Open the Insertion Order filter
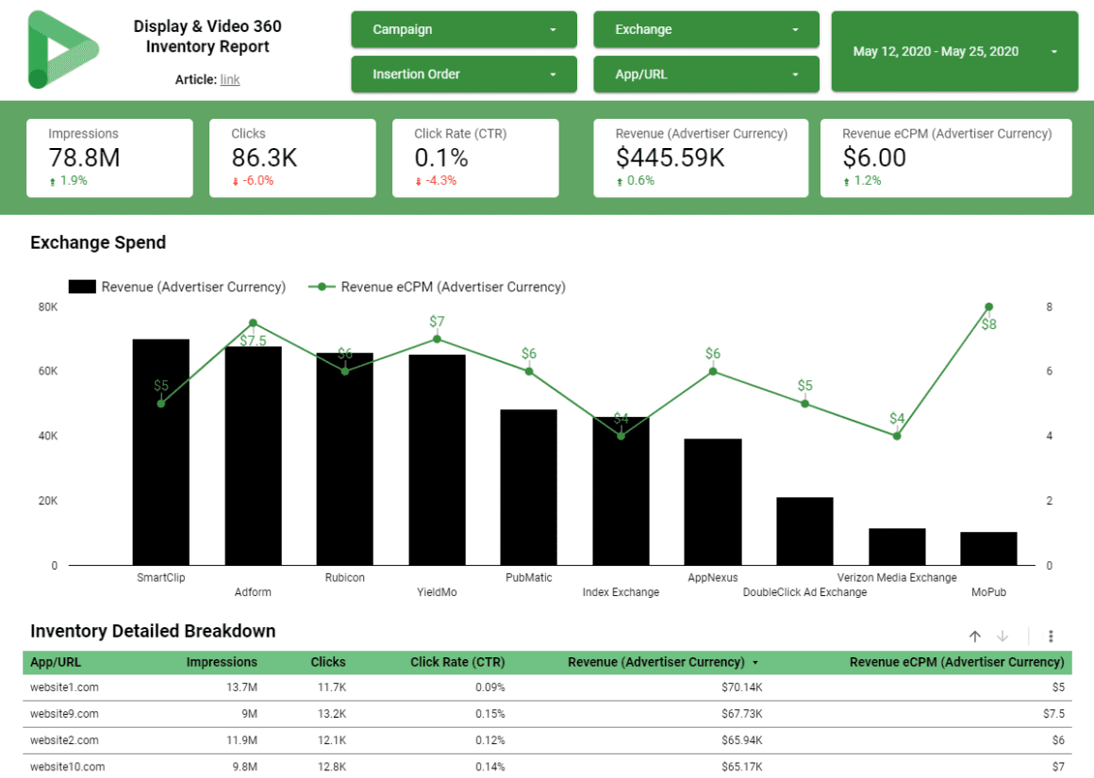The width and height of the screenshot is (1094, 778). click(x=463, y=74)
